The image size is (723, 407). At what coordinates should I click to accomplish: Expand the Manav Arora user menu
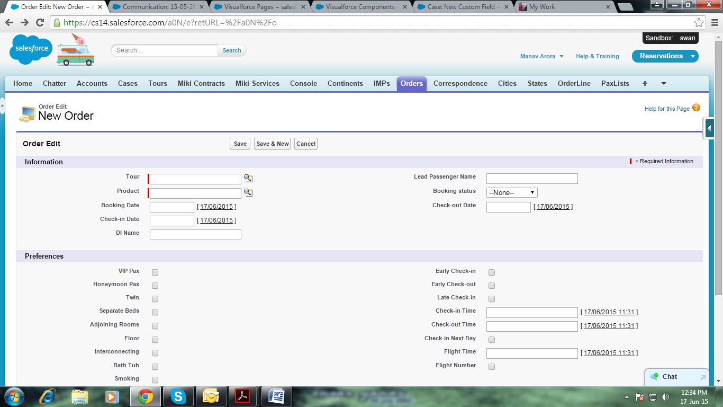[542, 56]
